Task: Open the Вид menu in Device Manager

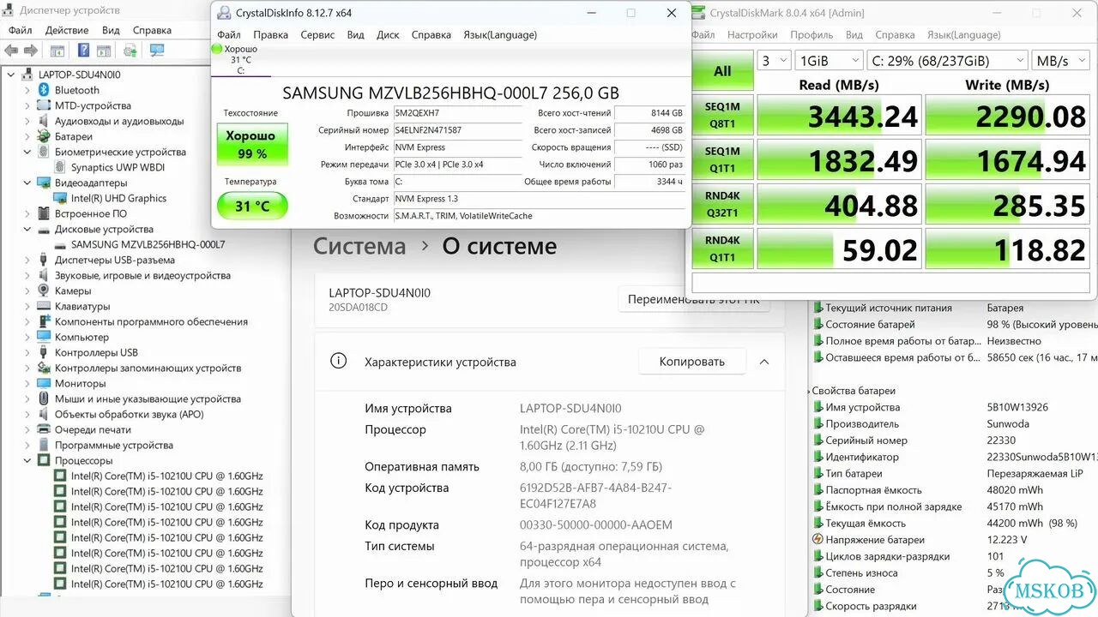Action: click(111, 30)
